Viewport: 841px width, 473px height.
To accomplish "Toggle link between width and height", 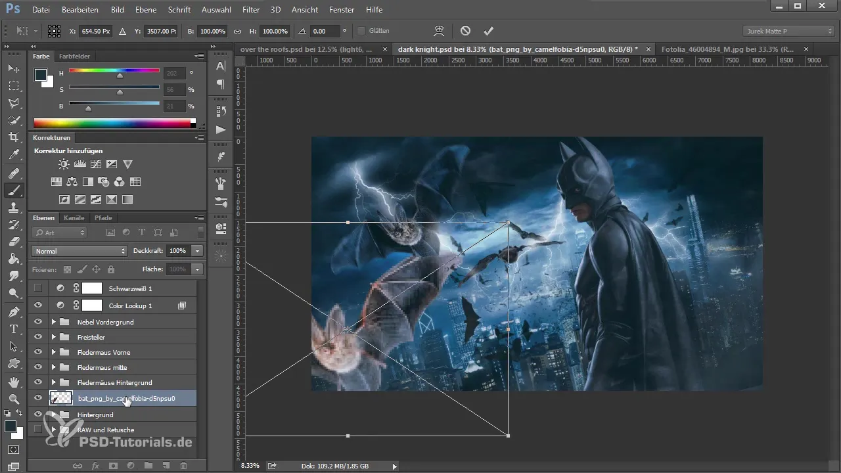I will (x=237, y=31).
